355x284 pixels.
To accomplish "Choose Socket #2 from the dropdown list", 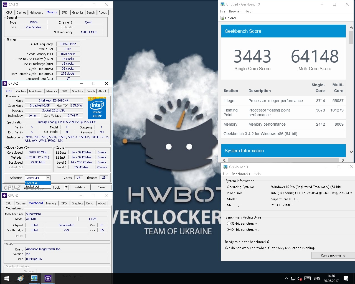I will tap(38, 187).
